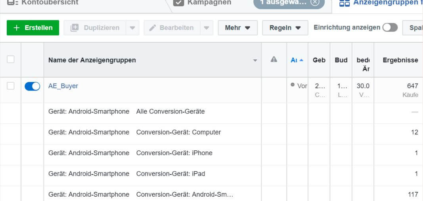Viewport: 423px width, 201px height.
Task: Open the Regeln dropdown menu
Action: (285, 28)
